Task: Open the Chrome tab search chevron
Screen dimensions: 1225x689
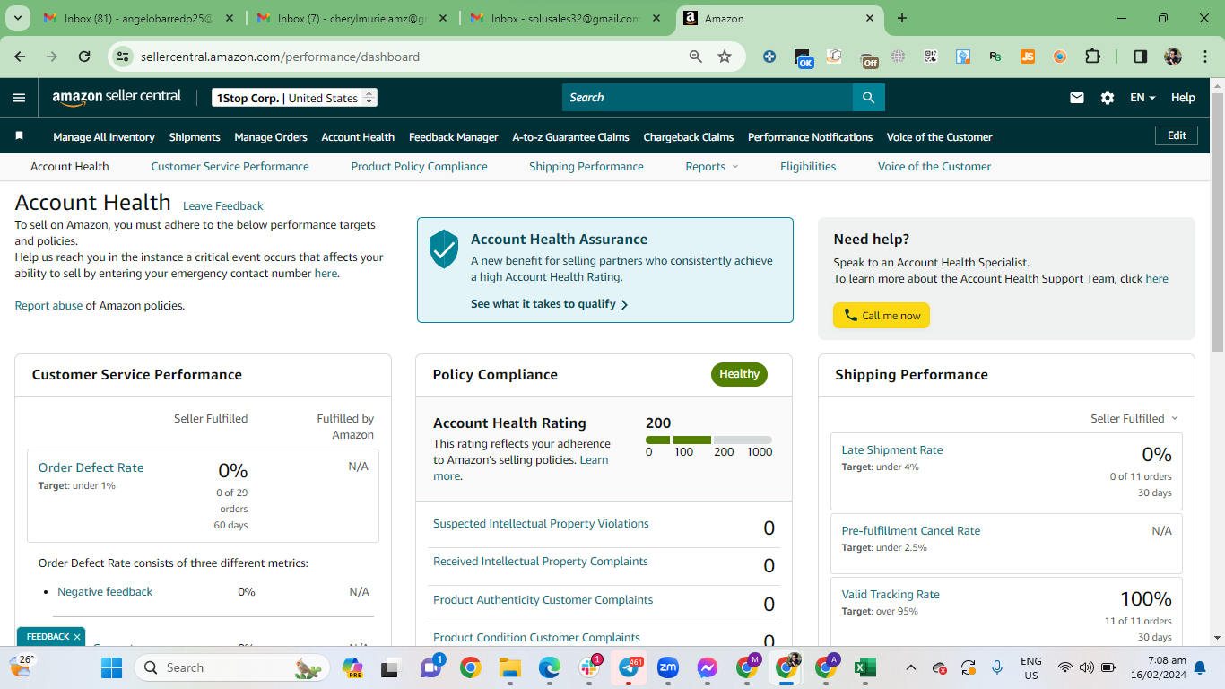Action: [x=20, y=18]
